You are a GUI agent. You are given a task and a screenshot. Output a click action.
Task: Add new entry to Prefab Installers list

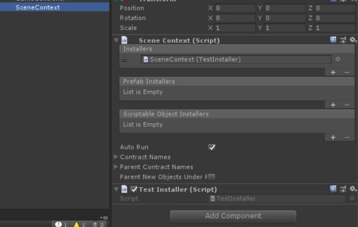point(333,105)
